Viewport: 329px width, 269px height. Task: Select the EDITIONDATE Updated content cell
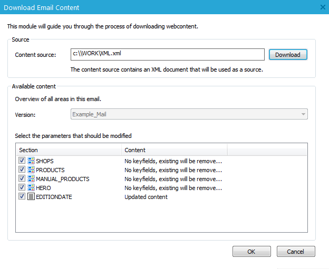pos(146,197)
